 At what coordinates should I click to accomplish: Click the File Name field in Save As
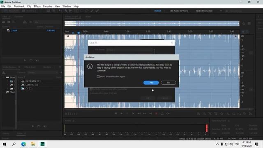point(130,50)
